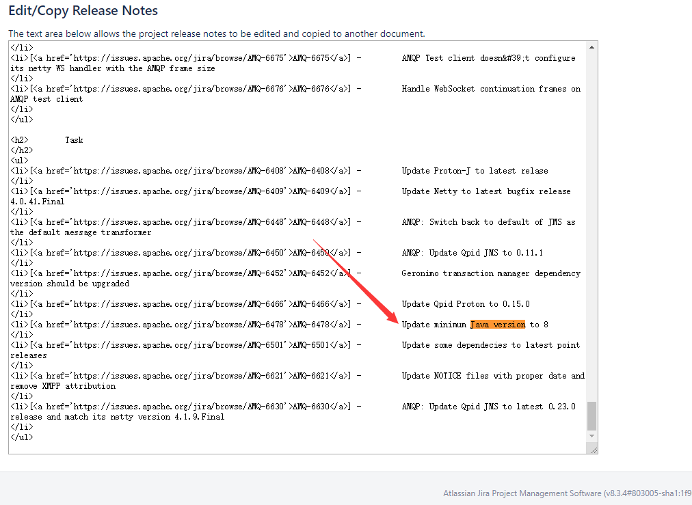Open the AMQ-6676 issue link

[x=309, y=88]
